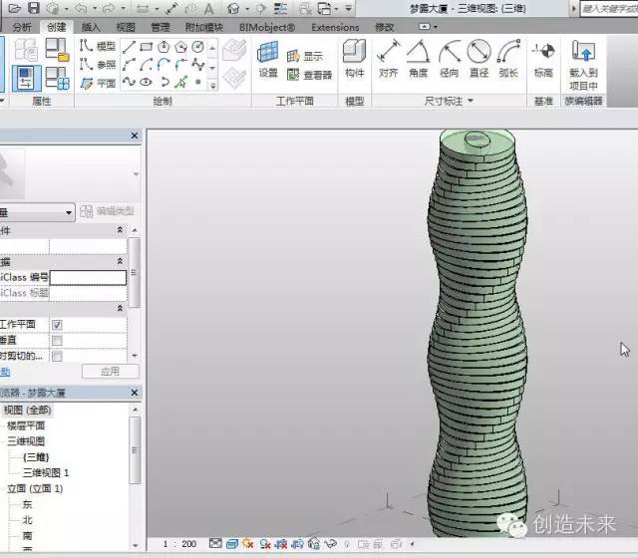638x558 pixels.
Task: Switch to the 插入 ribbon tab
Action: point(90,27)
